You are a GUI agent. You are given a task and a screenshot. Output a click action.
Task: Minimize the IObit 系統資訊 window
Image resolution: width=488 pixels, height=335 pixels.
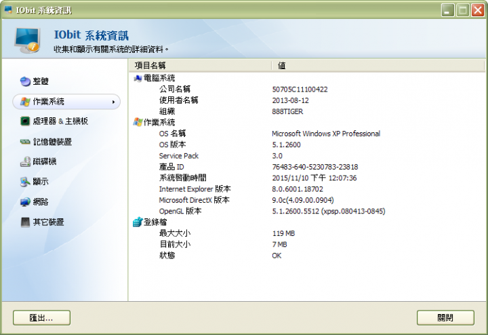(447, 10)
